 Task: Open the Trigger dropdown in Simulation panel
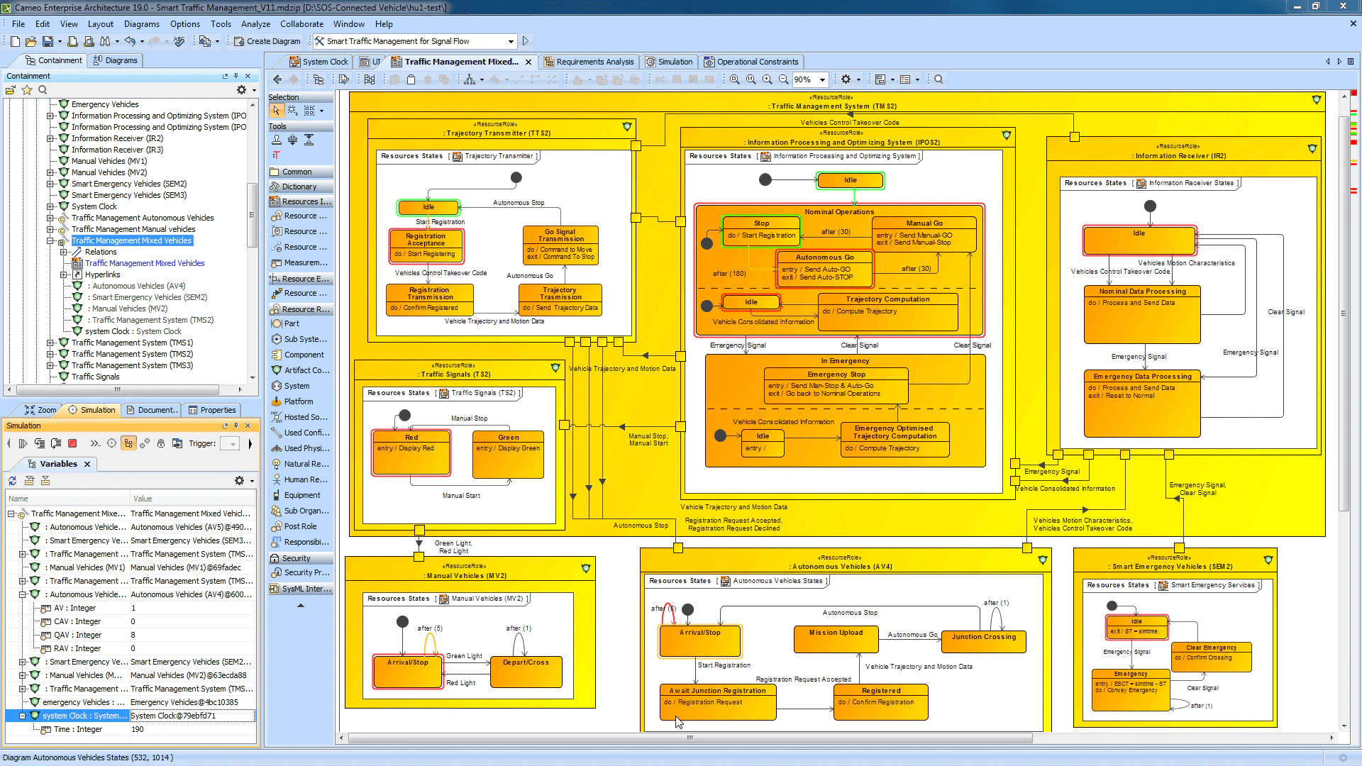click(x=231, y=443)
